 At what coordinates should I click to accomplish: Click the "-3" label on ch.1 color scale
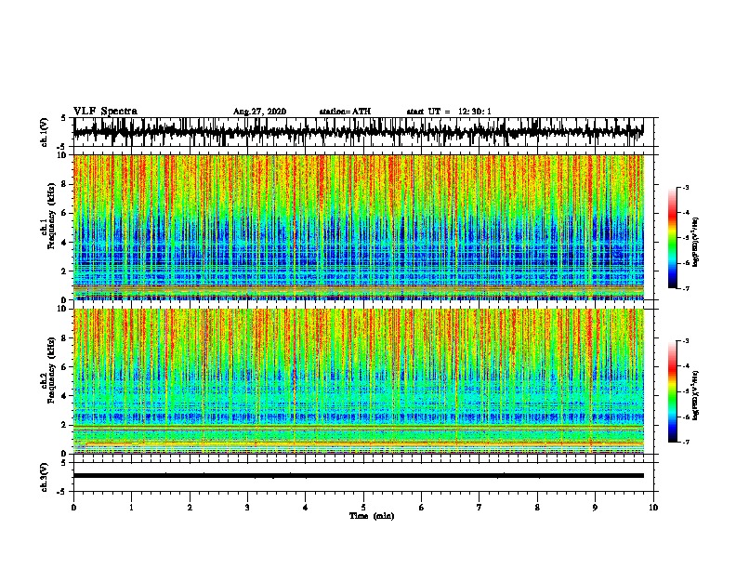pos(686,187)
